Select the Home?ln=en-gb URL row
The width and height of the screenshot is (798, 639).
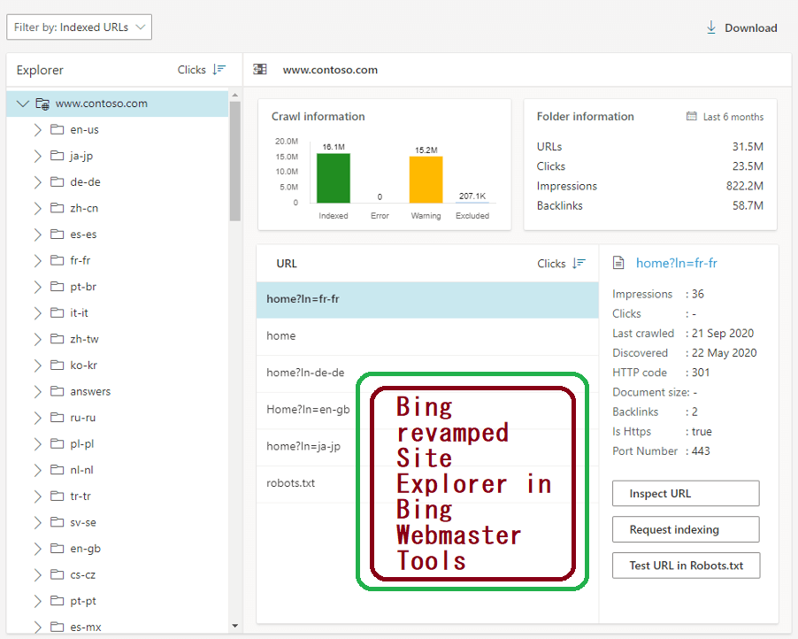[427, 410]
